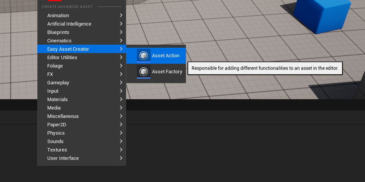365x182 pixels.
Task: Expand the chevron beside Foliage
Action: point(121,66)
